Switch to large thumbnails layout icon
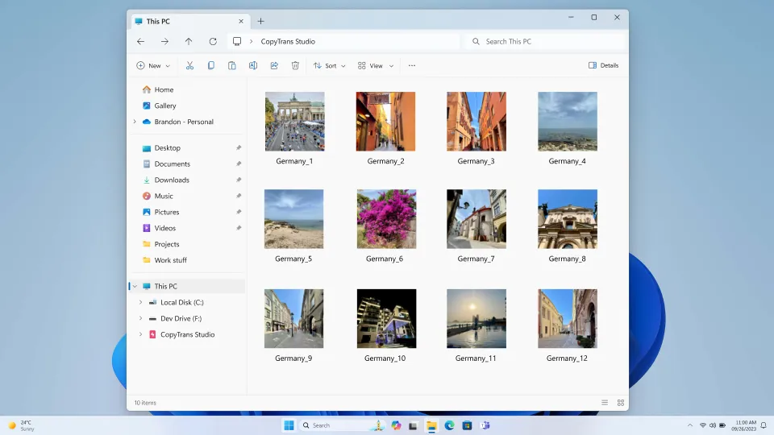The width and height of the screenshot is (774, 435). pos(621,403)
